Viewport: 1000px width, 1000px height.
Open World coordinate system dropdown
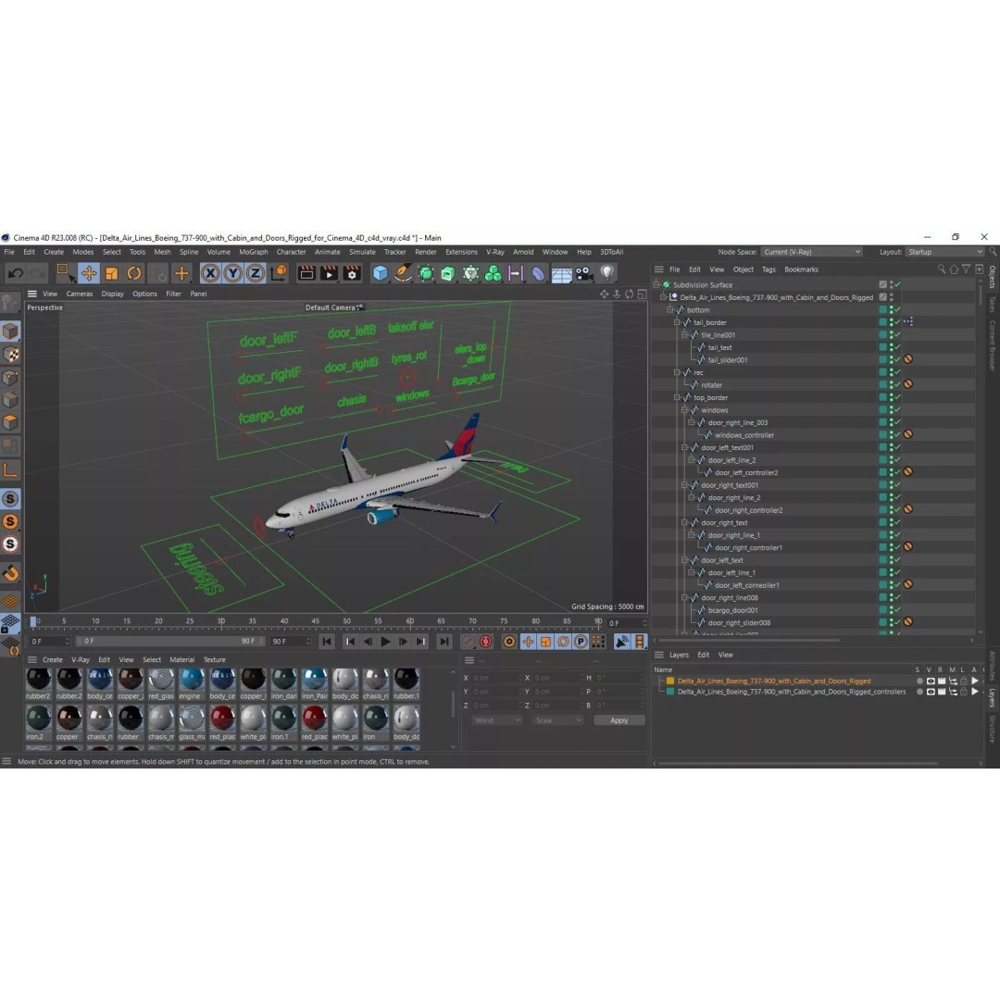pos(496,720)
